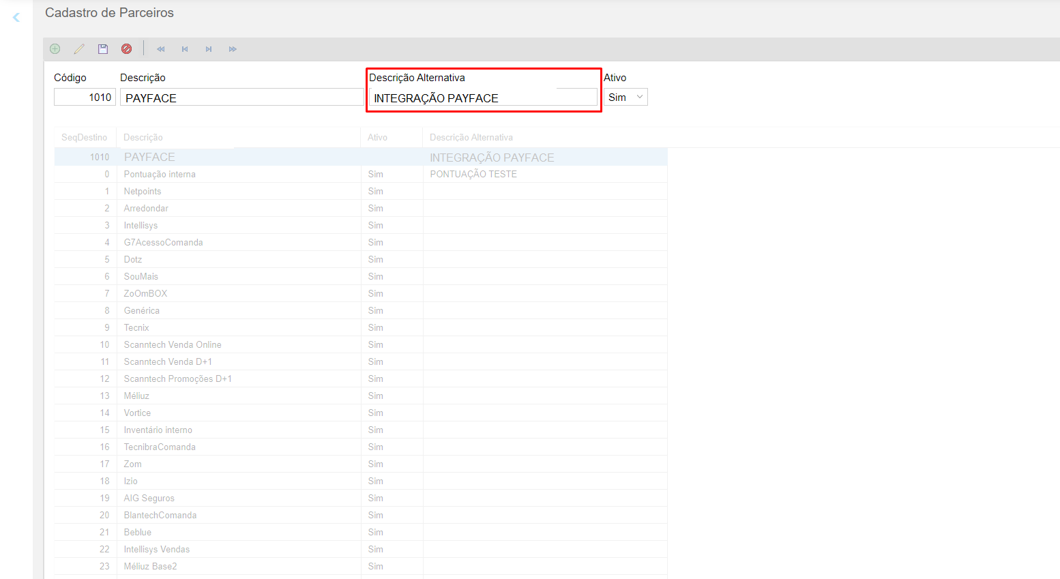Select the Intellisys Vendas row
1060x579 pixels.
pyautogui.click(x=361, y=549)
